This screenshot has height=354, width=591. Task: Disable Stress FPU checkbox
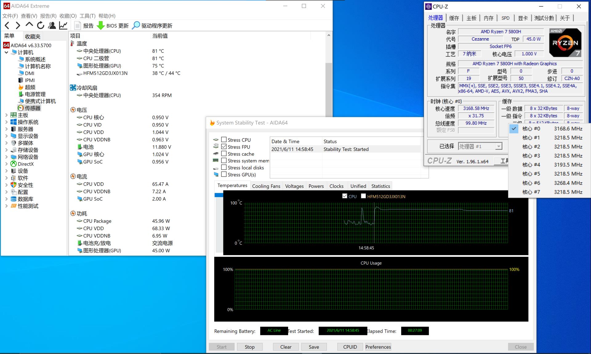click(x=224, y=147)
